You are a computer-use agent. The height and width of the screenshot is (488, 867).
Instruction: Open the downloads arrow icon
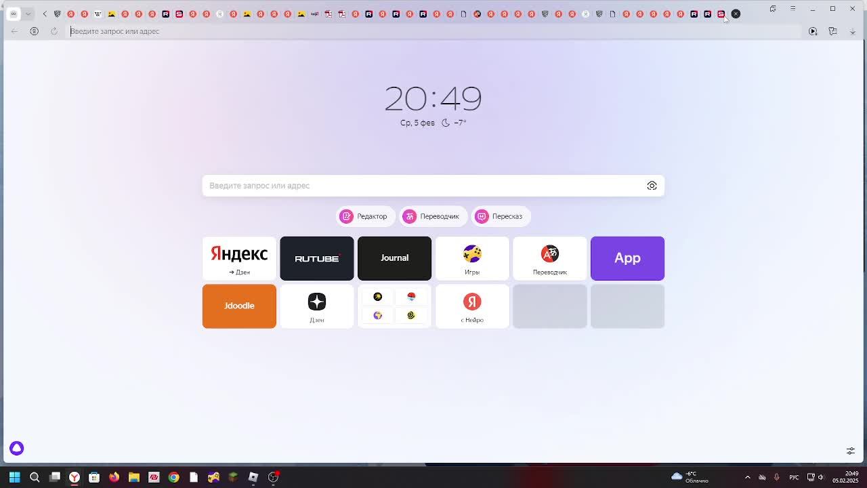click(852, 31)
